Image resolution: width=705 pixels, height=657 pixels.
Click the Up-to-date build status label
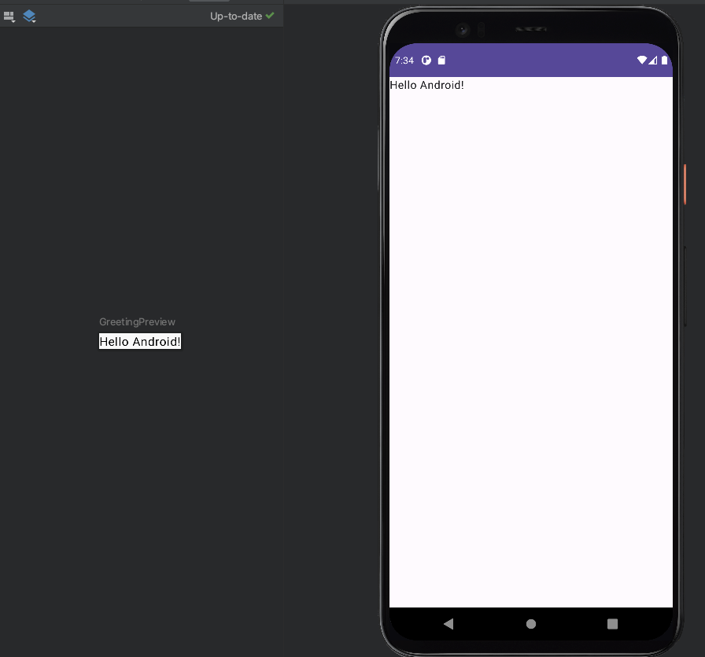tap(236, 17)
